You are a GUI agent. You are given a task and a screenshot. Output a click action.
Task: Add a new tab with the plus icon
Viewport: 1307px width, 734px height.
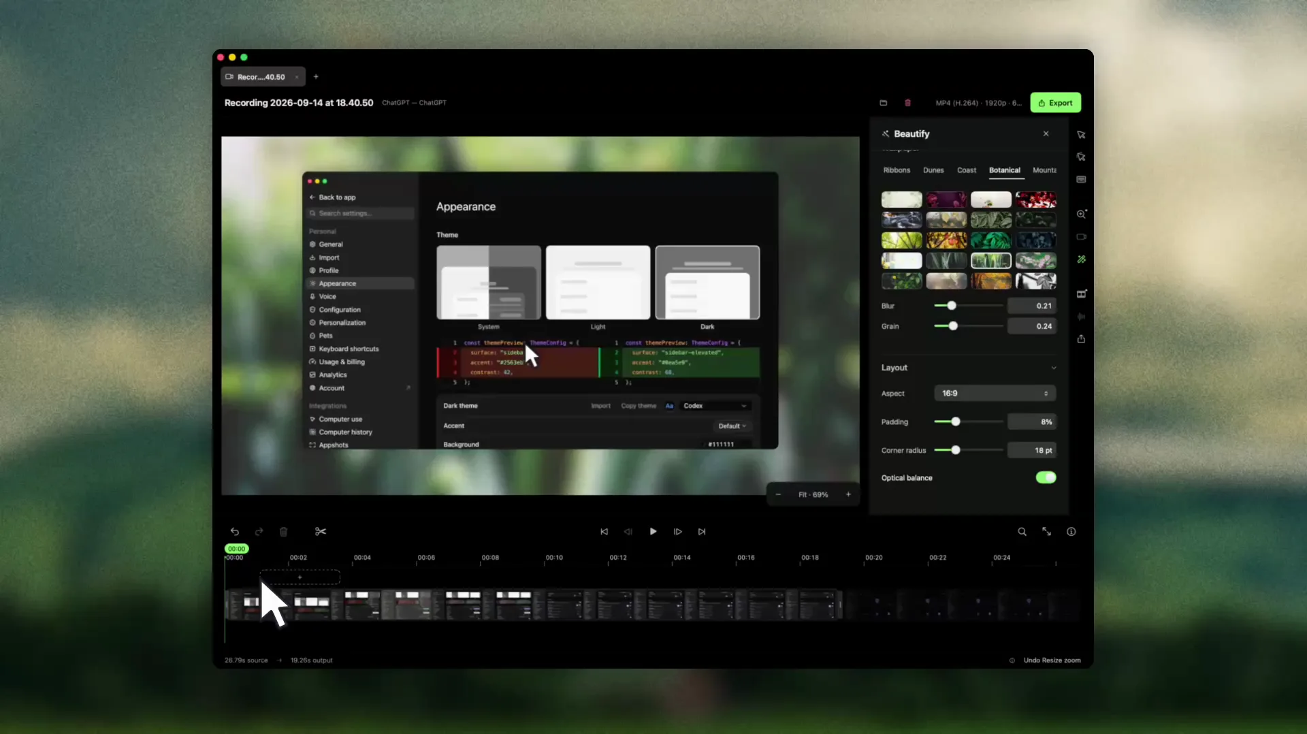(x=316, y=77)
